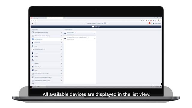Open the first coffee machine entry's chevron
Screen dimensions: 192x108
(x=94, y=33)
